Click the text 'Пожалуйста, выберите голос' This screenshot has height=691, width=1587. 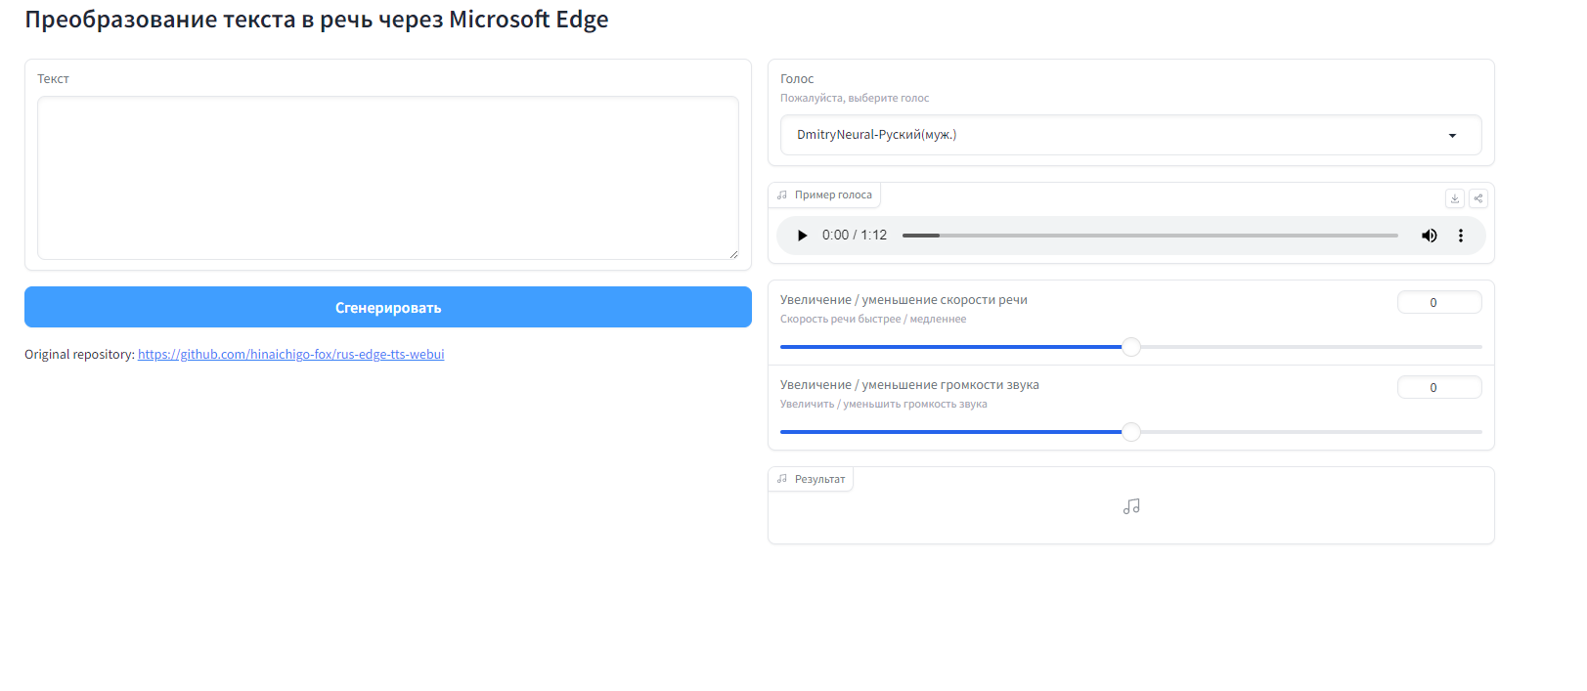click(x=855, y=99)
